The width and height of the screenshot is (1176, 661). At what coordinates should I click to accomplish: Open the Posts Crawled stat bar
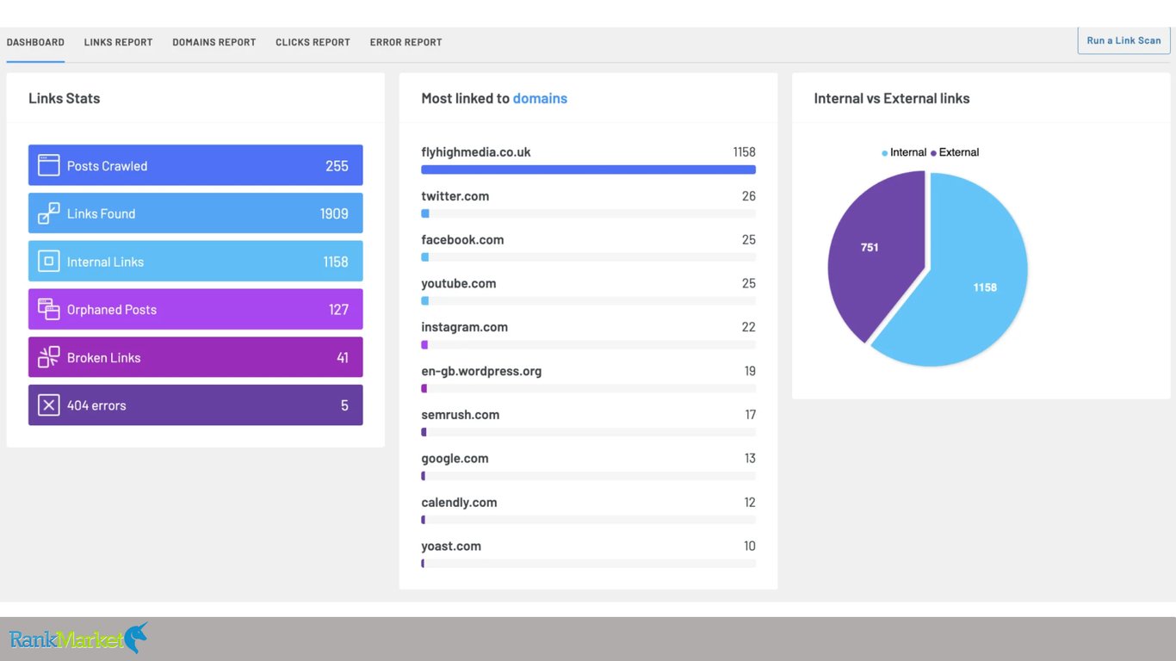pos(195,165)
